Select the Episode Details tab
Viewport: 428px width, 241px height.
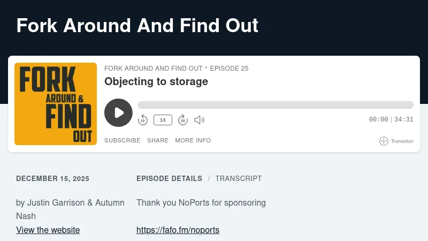pyautogui.click(x=169, y=178)
